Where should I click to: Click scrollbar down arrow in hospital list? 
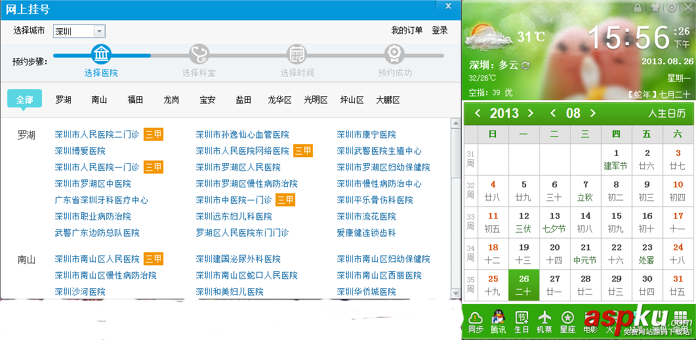pos(455,293)
